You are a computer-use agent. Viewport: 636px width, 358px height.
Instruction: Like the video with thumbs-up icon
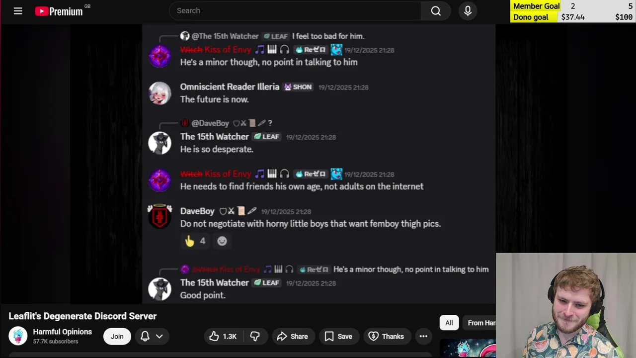click(223, 337)
